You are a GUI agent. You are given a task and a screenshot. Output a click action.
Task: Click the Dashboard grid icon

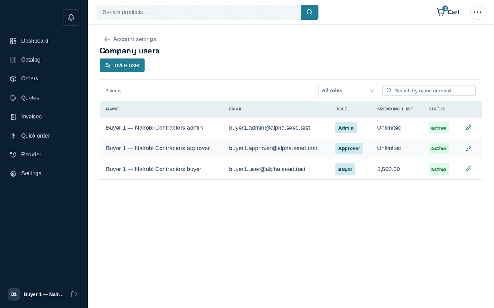click(13, 41)
